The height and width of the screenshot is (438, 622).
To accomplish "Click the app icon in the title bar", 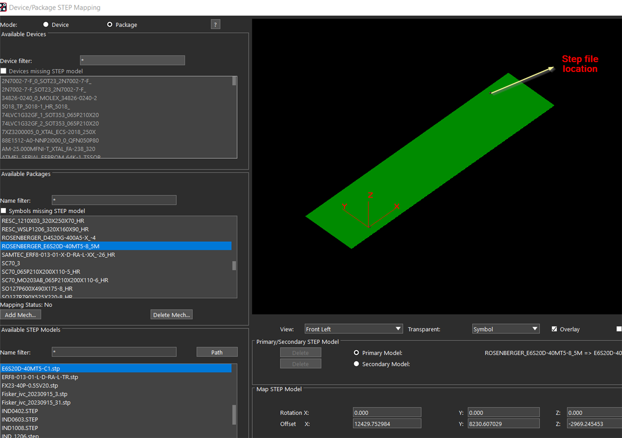I will (3, 7).
